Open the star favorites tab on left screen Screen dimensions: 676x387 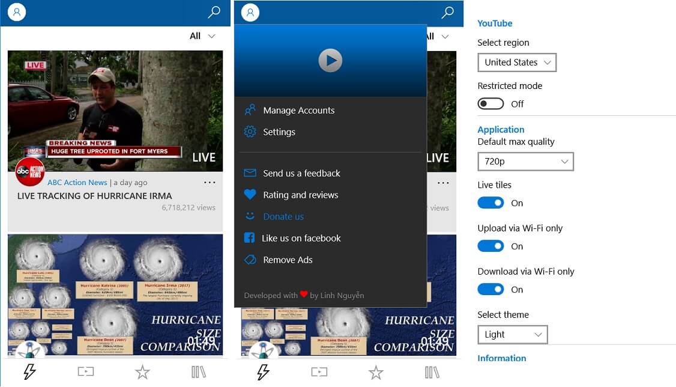pos(142,372)
